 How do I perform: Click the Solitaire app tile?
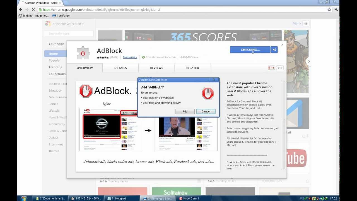(x=176, y=191)
